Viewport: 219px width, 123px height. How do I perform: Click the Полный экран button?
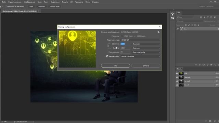coord(55,6)
